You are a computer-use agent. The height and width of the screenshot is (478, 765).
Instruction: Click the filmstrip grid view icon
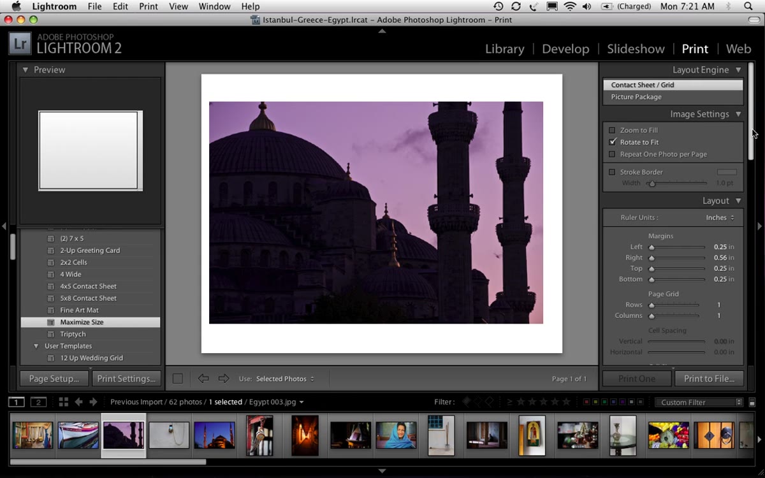[x=63, y=402]
